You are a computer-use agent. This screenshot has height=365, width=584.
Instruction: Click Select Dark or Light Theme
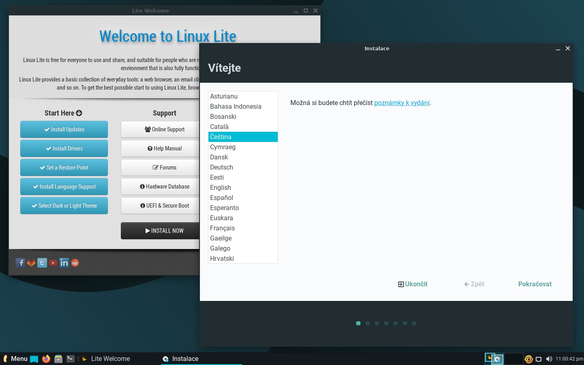point(64,206)
